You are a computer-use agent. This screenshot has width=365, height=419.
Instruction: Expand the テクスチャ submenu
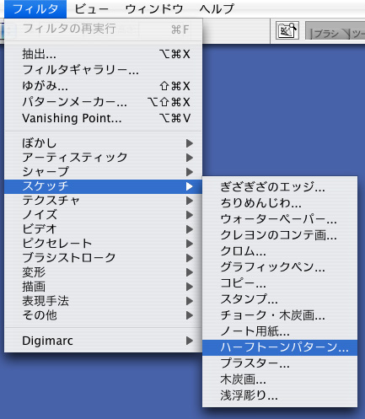click(x=104, y=201)
